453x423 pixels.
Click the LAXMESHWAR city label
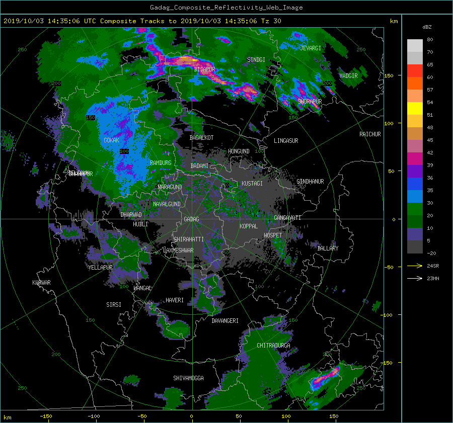point(178,250)
